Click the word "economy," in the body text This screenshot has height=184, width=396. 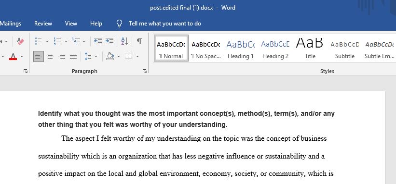pos(218,174)
